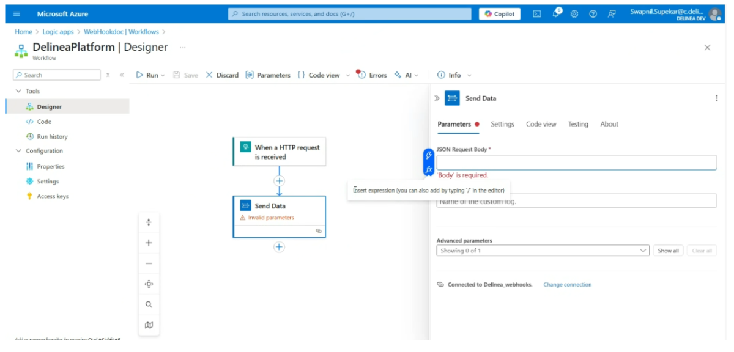Screen dimensions: 734x352
Task: Click the Show all button
Action: point(668,251)
